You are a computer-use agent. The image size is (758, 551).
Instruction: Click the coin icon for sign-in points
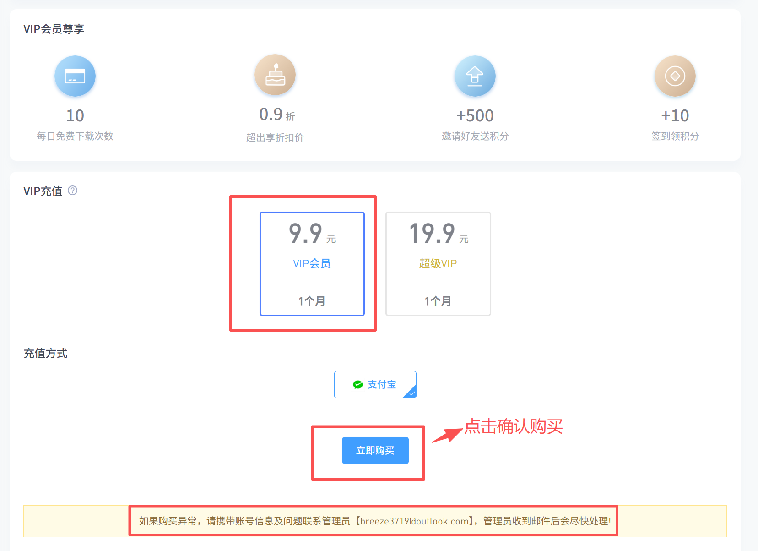tap(675, 76)
